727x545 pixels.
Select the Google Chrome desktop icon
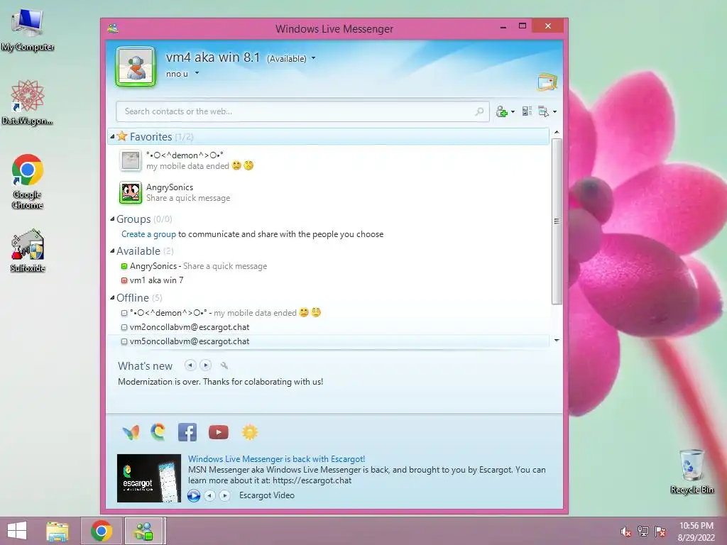click(x=28, y=182)
